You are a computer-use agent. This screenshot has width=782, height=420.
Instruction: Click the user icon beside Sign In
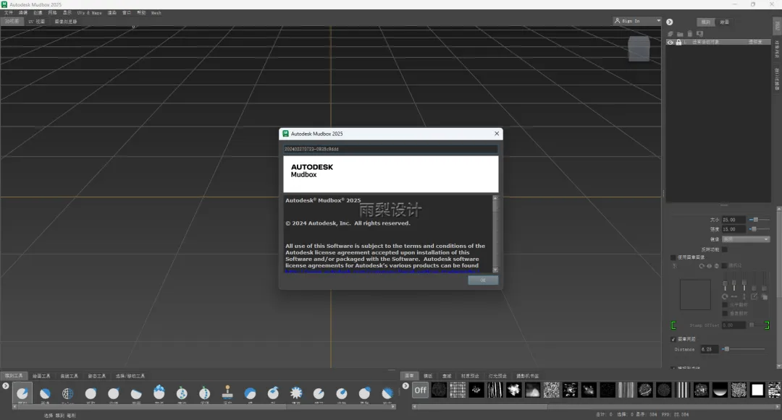[618, 21]
